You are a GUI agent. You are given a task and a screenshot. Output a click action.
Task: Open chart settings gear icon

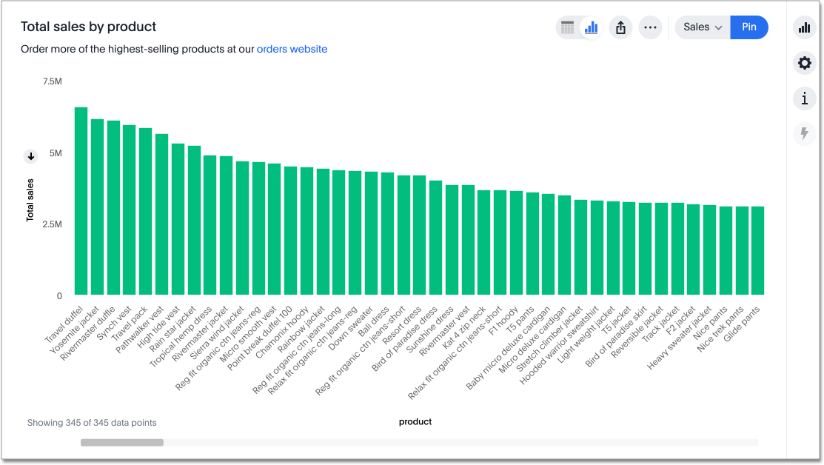pyautogui.click(x=804, y=63)
